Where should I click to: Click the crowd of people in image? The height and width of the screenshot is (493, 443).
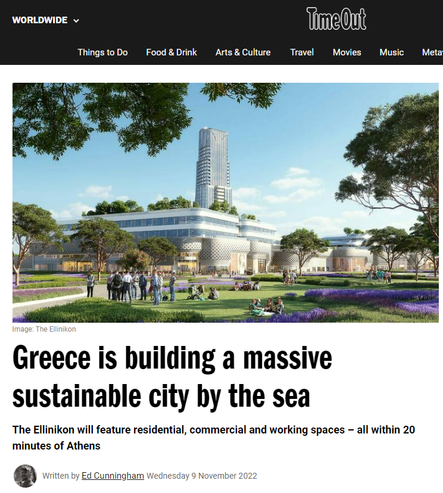click(x=134, y=285)
